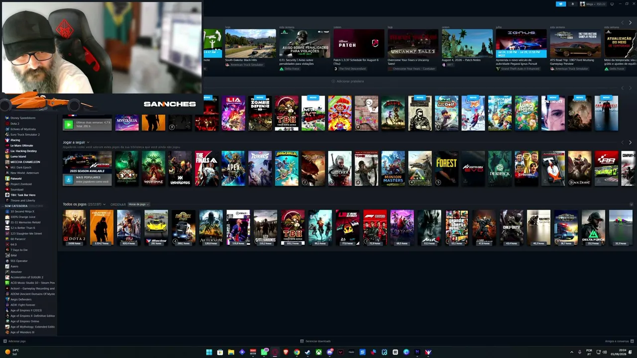
Task: Select Age of Empires Online in the sidebar
Action: click(x=25, y=321)
